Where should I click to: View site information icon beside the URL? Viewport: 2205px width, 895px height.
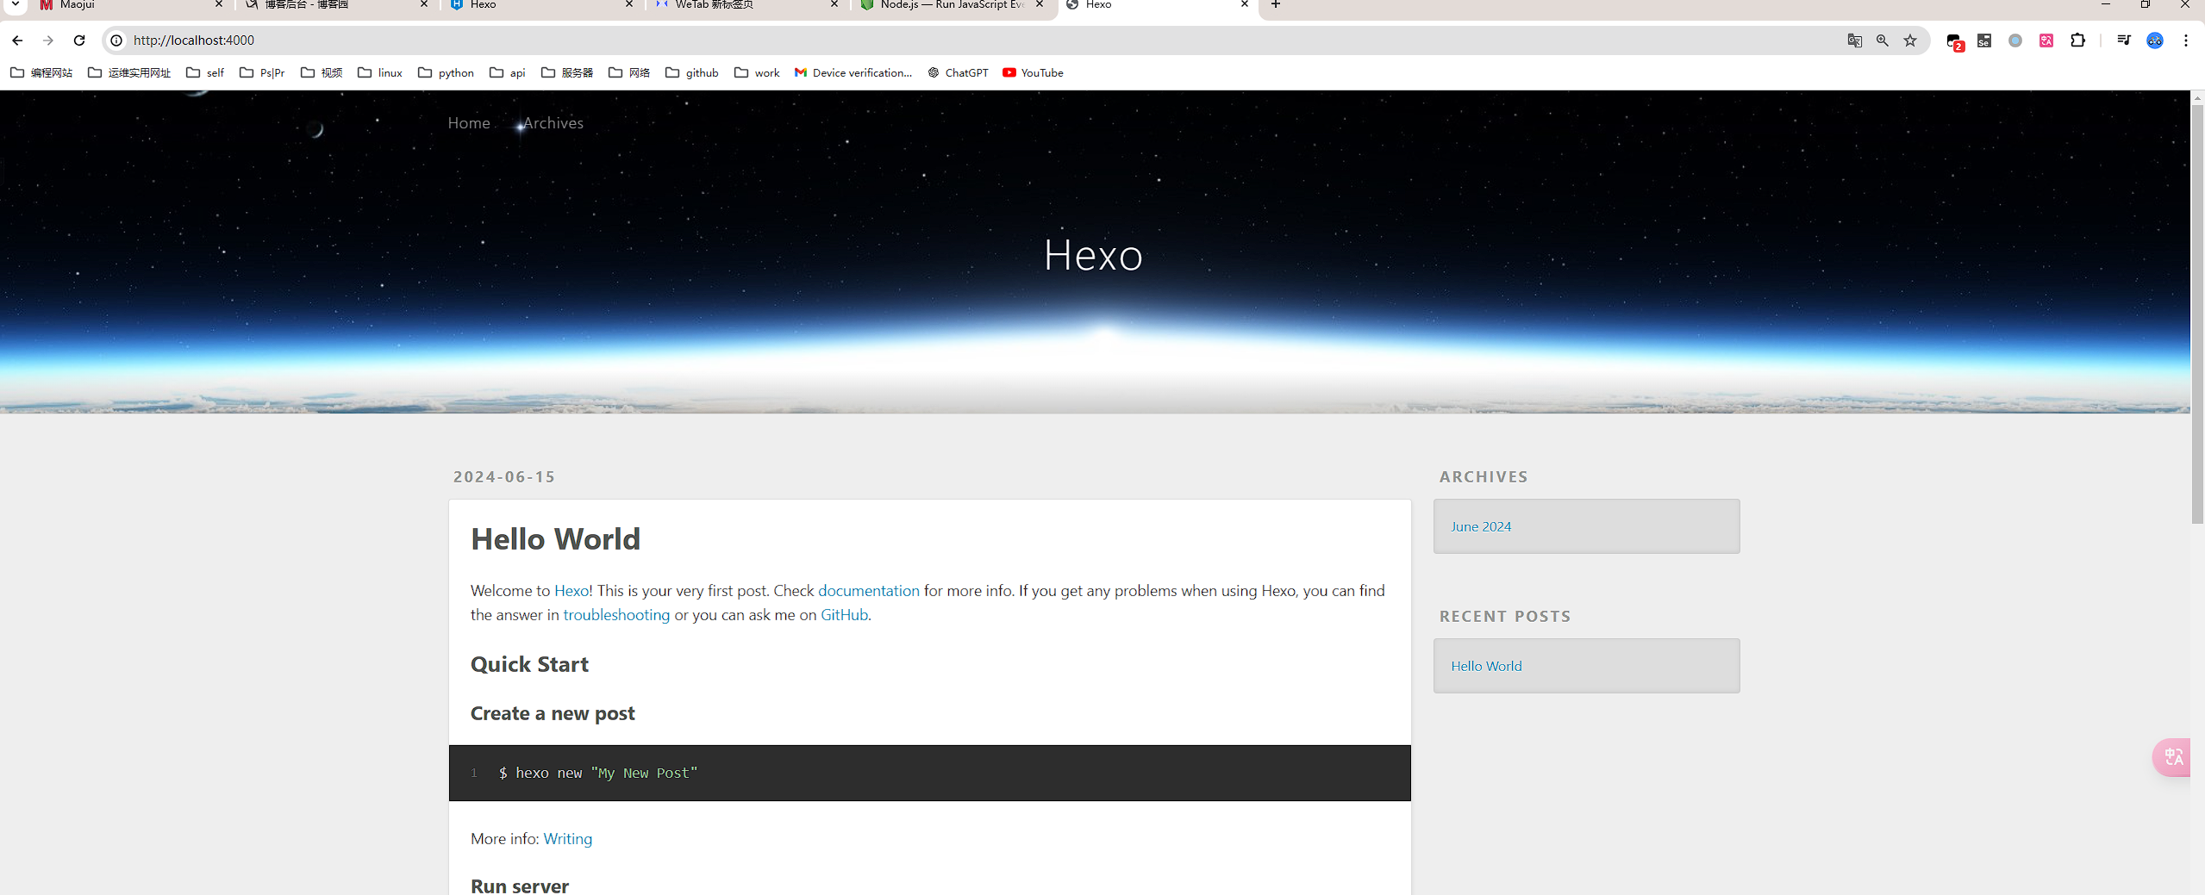[117, 40]
